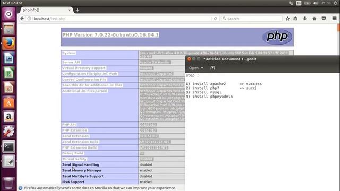Image resolution: width=340 pixels, height=191 pixels.
Task: Open Files manager in the dock
Action: point(8,29)
